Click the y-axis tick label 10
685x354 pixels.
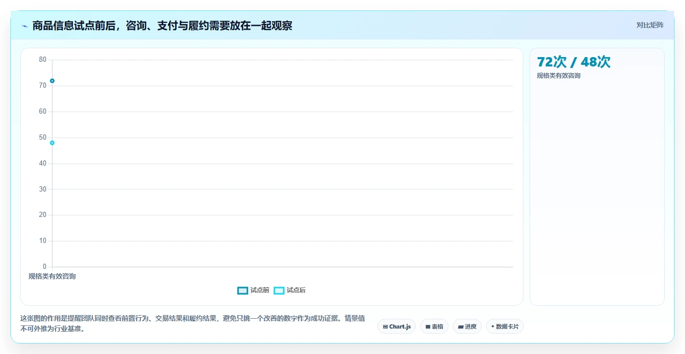[x=43, y=241]
